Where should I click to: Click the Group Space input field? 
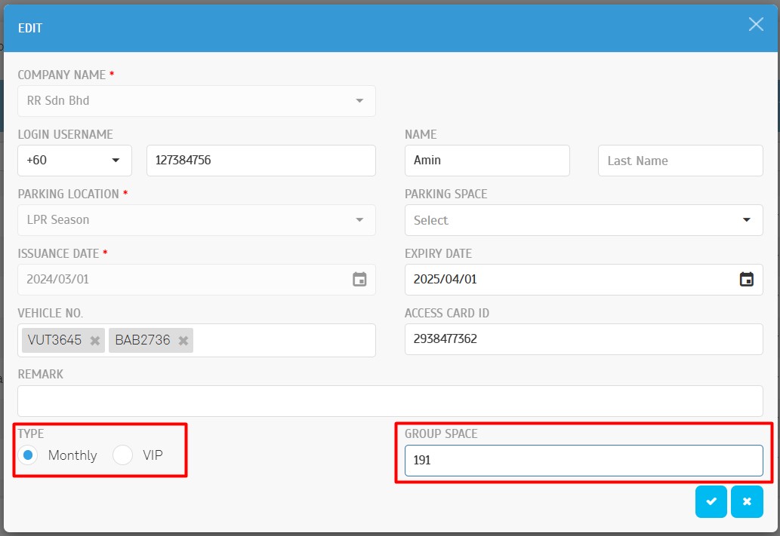pyautogui.click(x=583, y=461)
